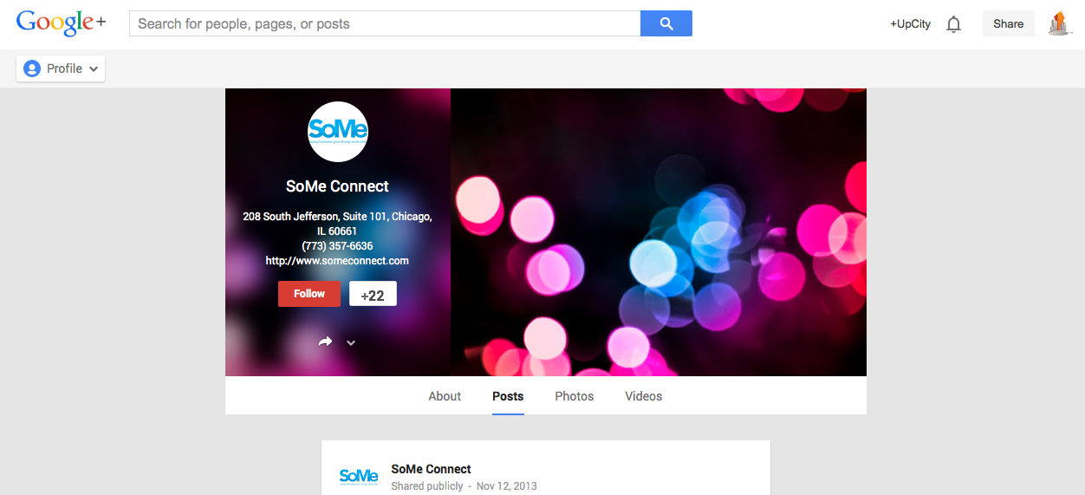Open the +UpCity link

[910, 24]
